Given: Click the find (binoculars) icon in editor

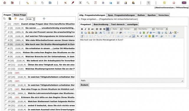Looking at the screenshot, I should click(100, 32).
